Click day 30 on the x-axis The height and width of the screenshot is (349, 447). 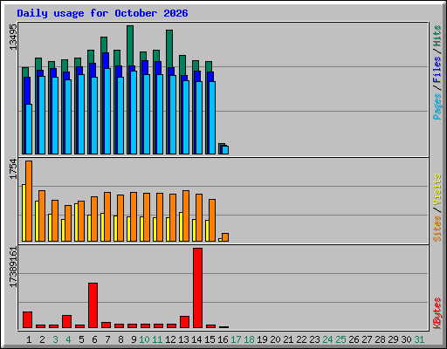(x=406, y=339)
